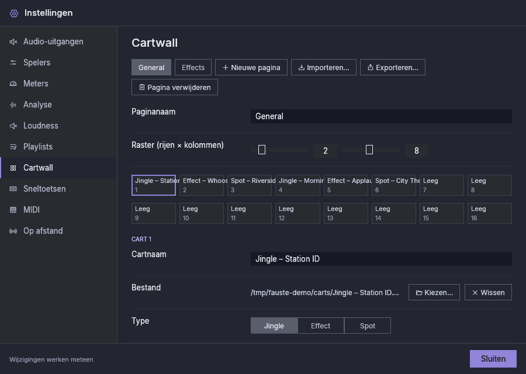Screen dimensions: 526x374
Task: Click the Spelers sliders icon
Action: tap(13, 63)
